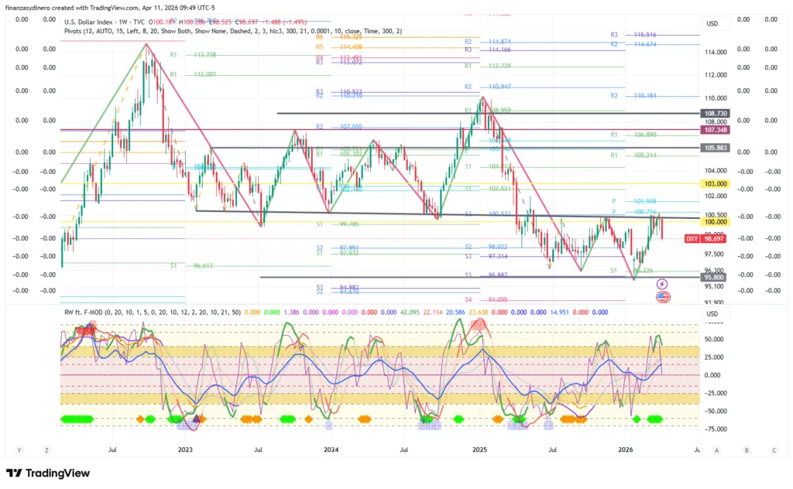This screenshot has width=793, height=489.
Task: Click the Y scale button on time axis
Action: [19, 450]
